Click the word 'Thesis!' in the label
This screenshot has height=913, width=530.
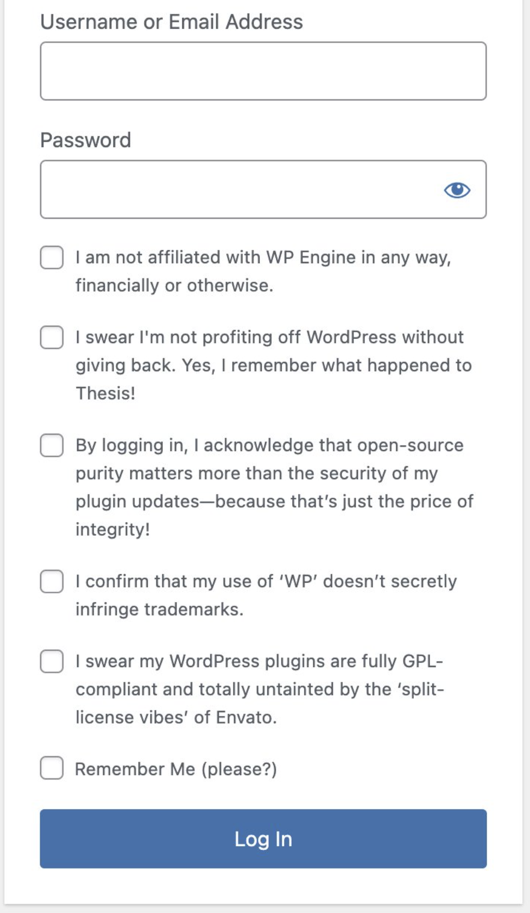coord(105,393)
